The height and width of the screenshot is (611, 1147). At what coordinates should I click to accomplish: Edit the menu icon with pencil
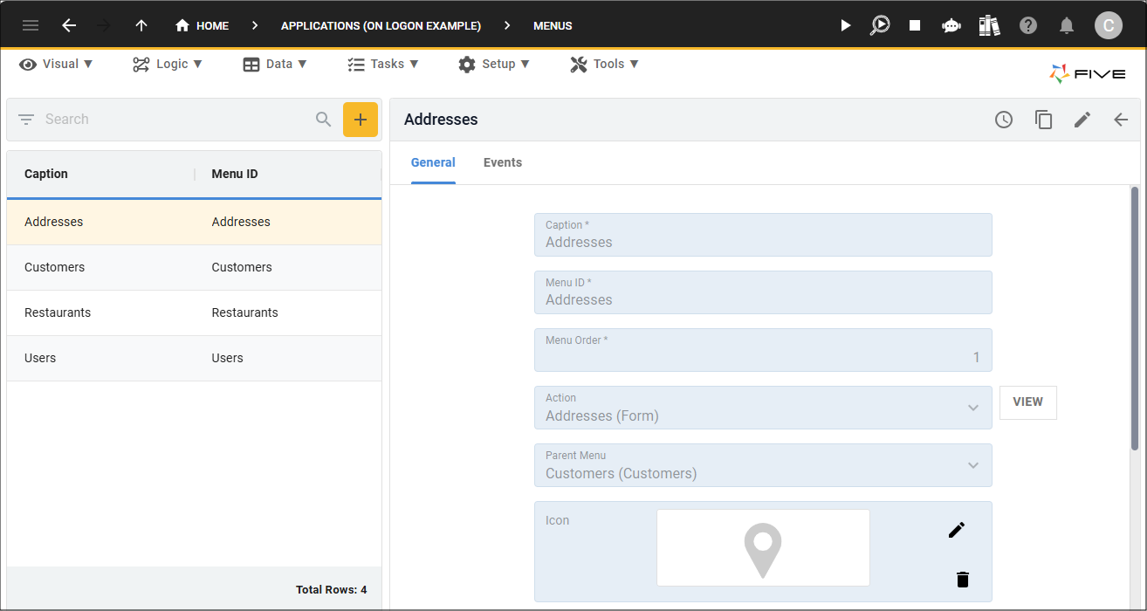[958, 530]
